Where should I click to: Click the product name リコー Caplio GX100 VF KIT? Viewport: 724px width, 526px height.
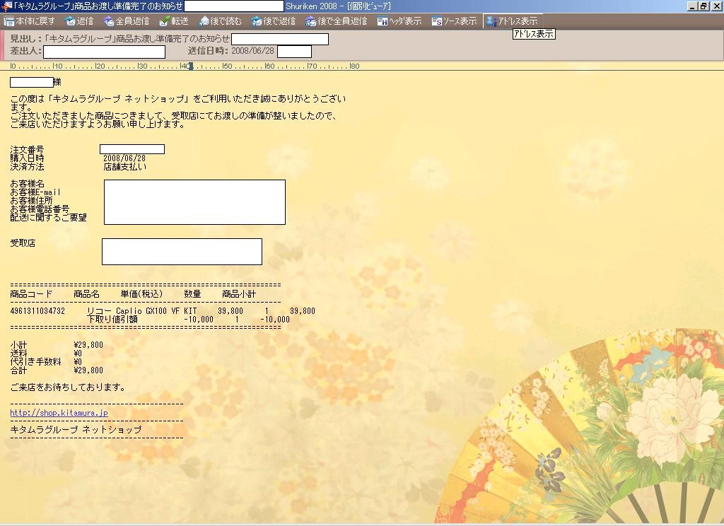[141, 311]
